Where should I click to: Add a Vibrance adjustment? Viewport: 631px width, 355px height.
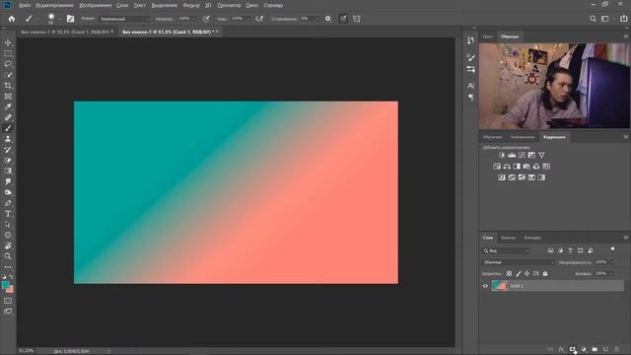coord(541,155)
